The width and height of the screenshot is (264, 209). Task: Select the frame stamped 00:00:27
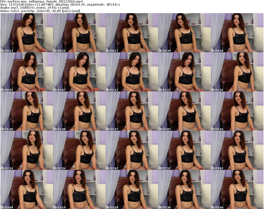[x=132, y=33]
